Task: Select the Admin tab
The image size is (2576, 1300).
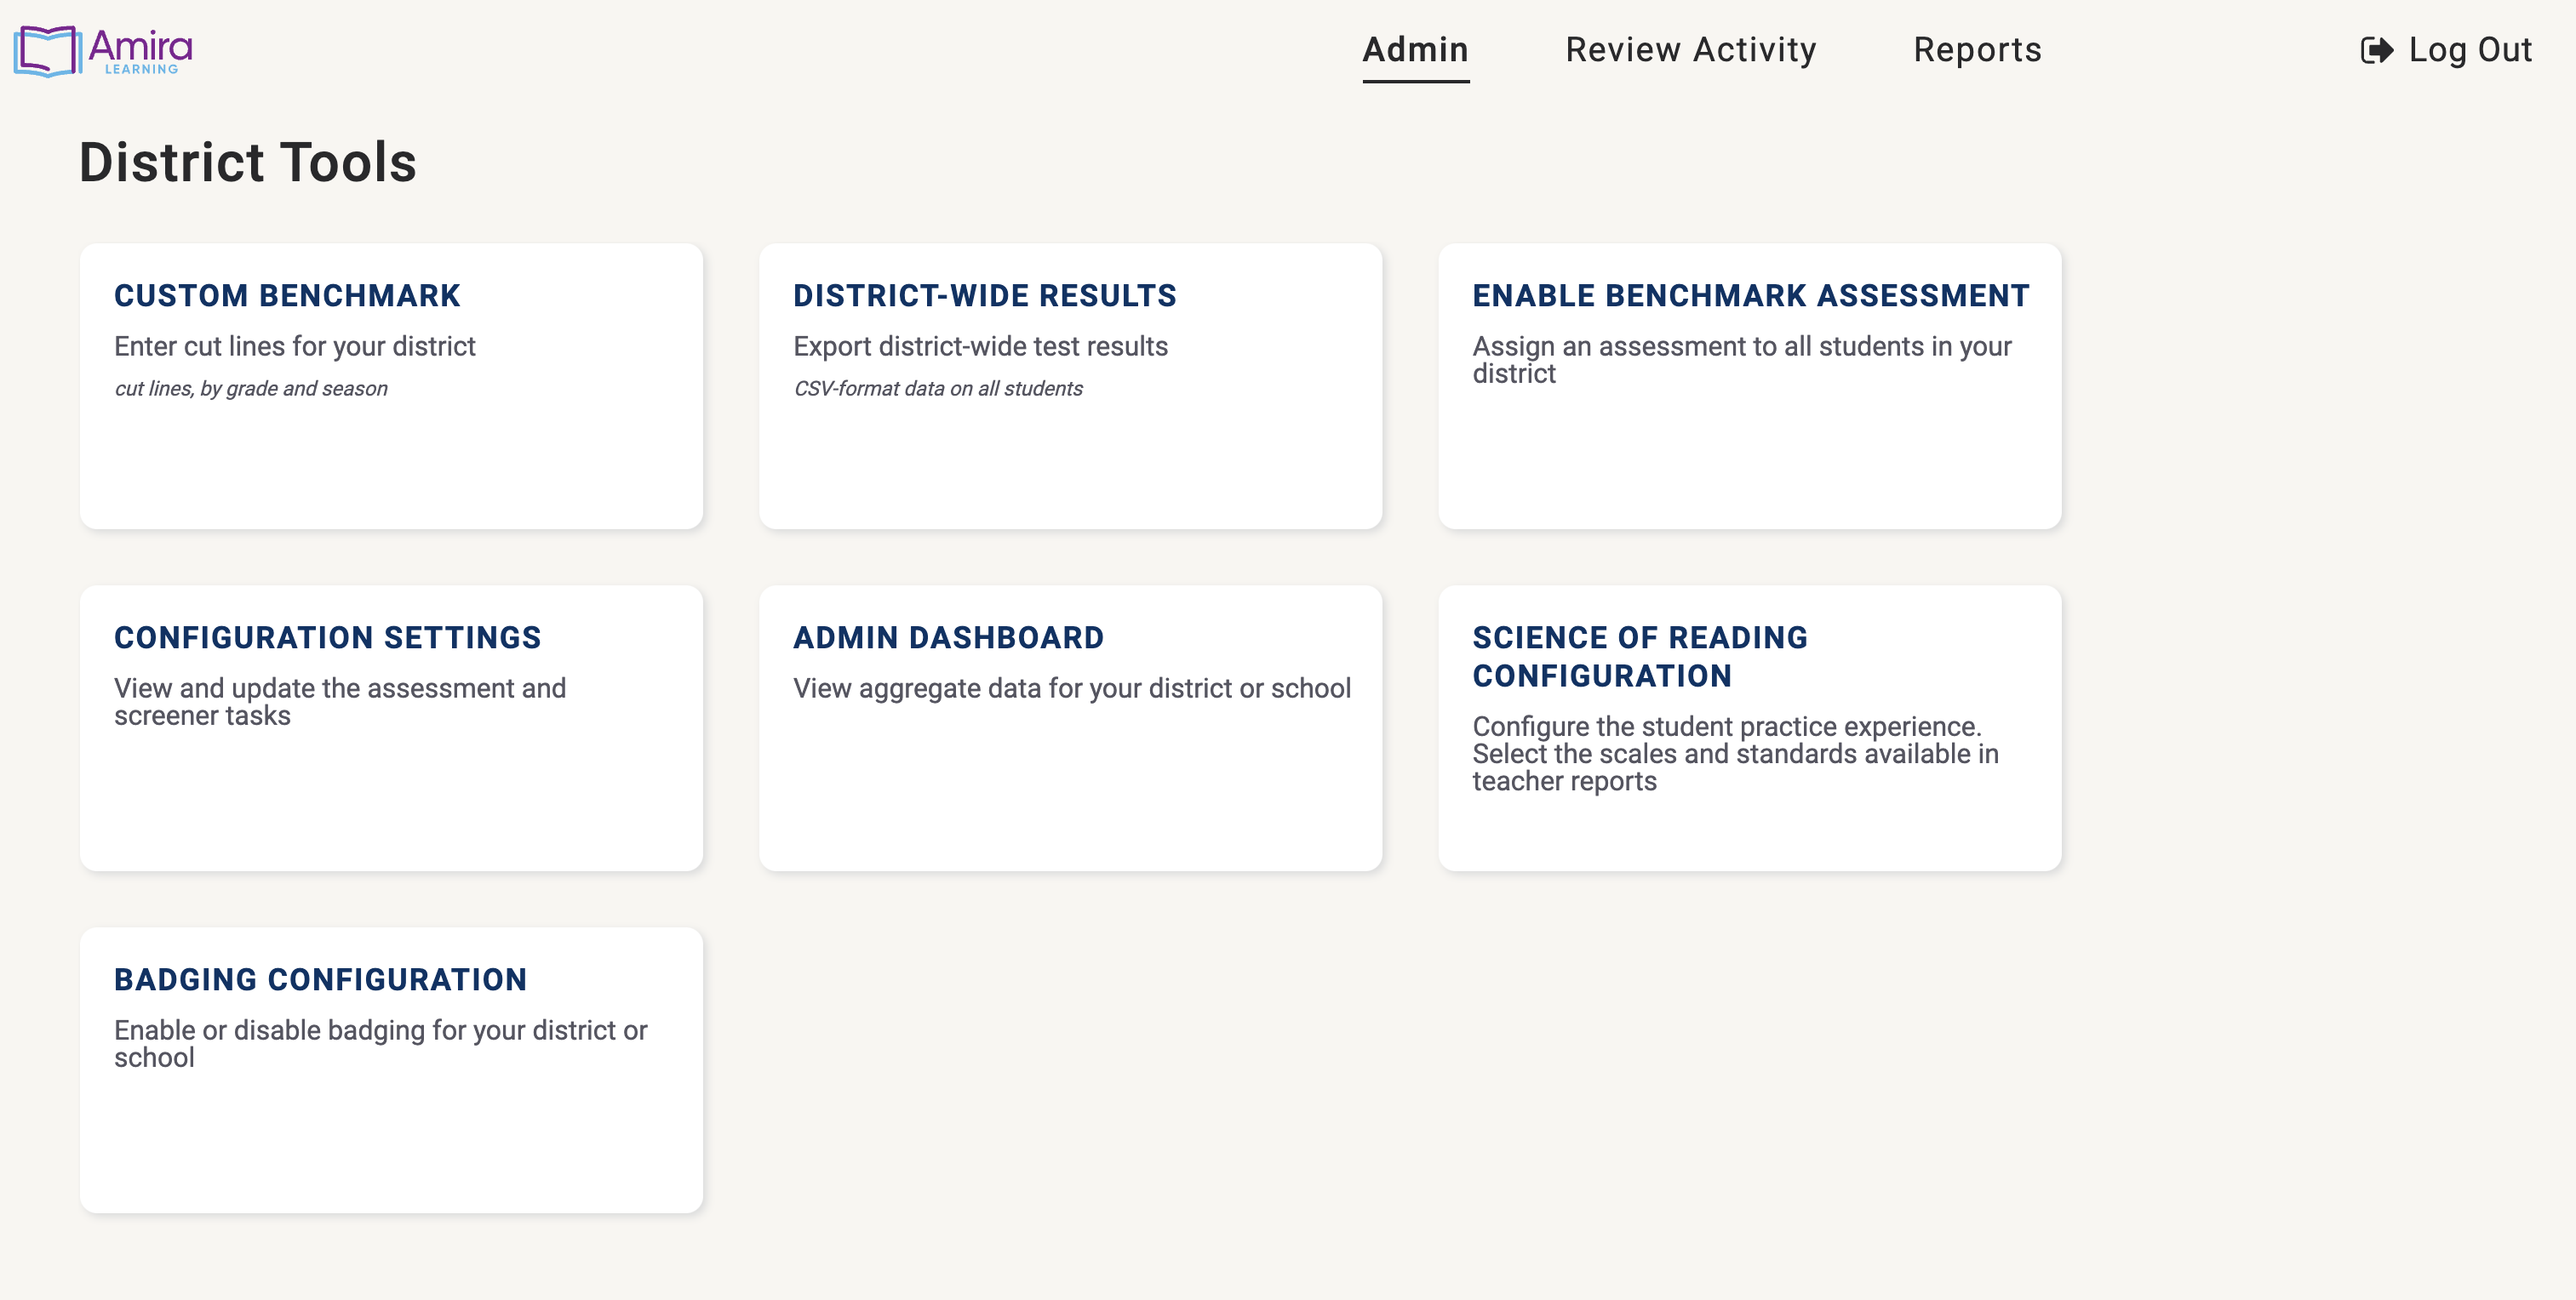Action: [1414, 49]
